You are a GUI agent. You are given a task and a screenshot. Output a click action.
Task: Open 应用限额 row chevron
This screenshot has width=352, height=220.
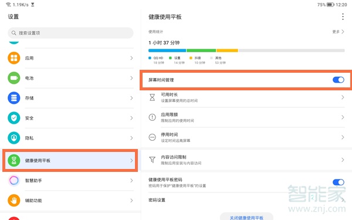343,117
